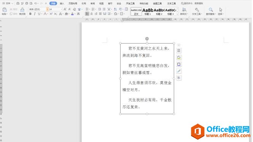Open the 文件 file menu

click(x=8, y=3)
